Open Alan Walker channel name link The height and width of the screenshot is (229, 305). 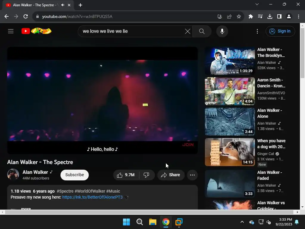pyautogui.click(x=35, y=172)
